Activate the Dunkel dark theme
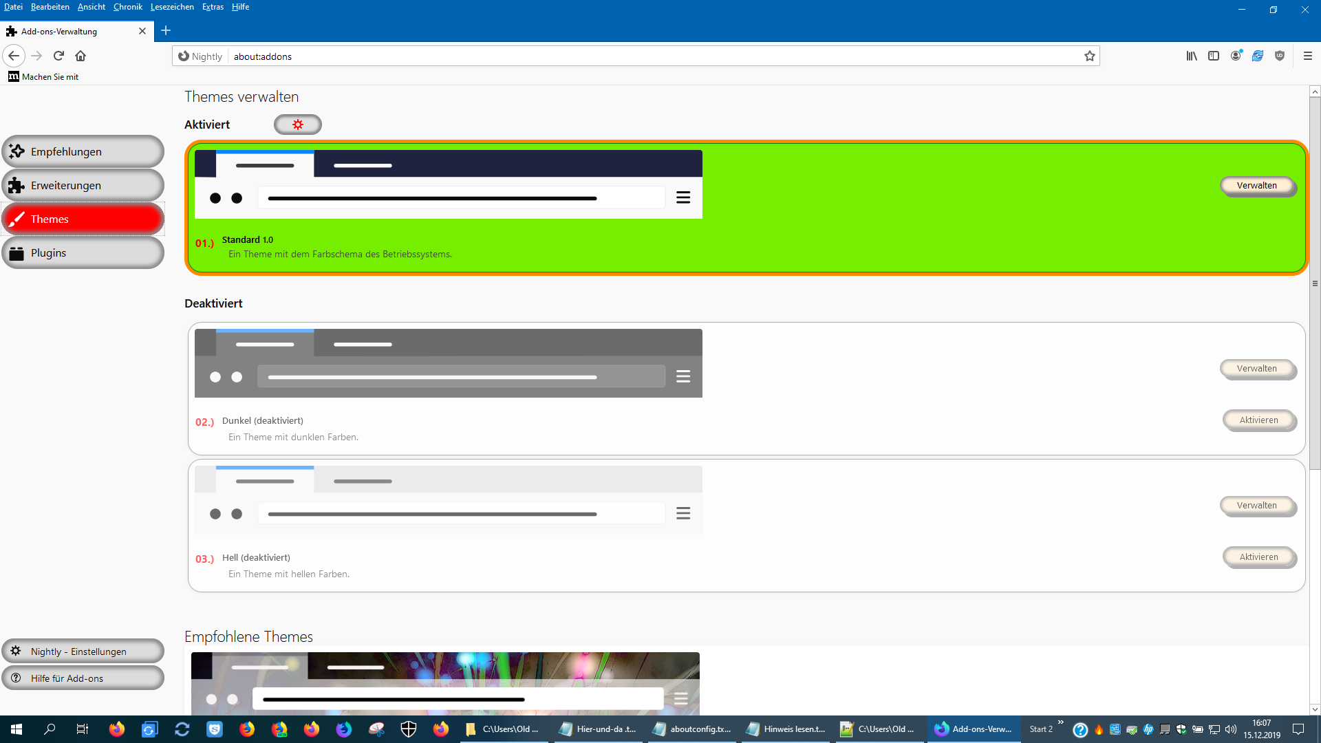Viewport: 1321px width, 743px height. pos(1258,420)
